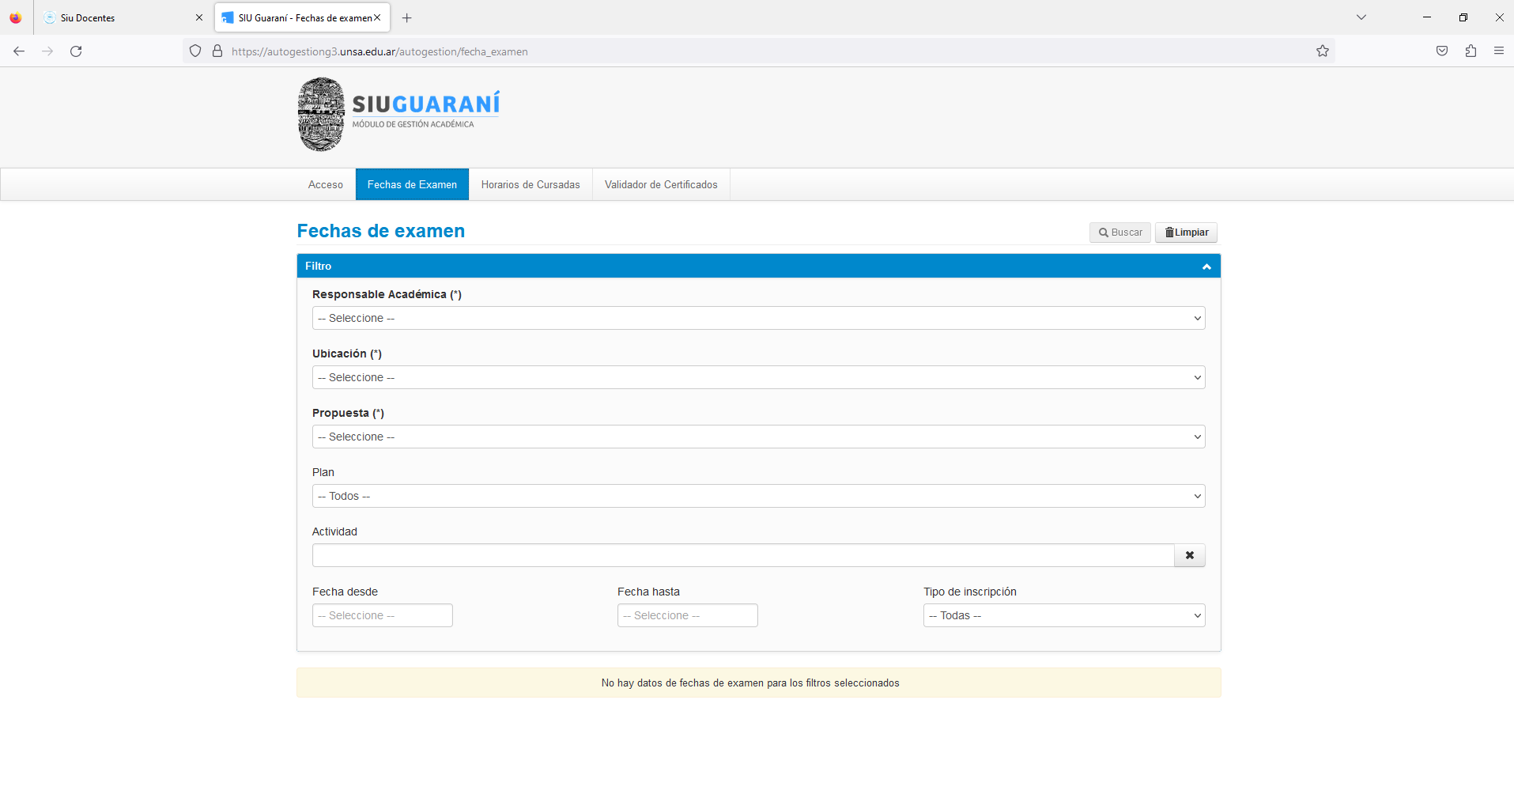Open the browser extensions icon
The height and width of the screenshot is (798, 1514).
(x=1471, y=51)
